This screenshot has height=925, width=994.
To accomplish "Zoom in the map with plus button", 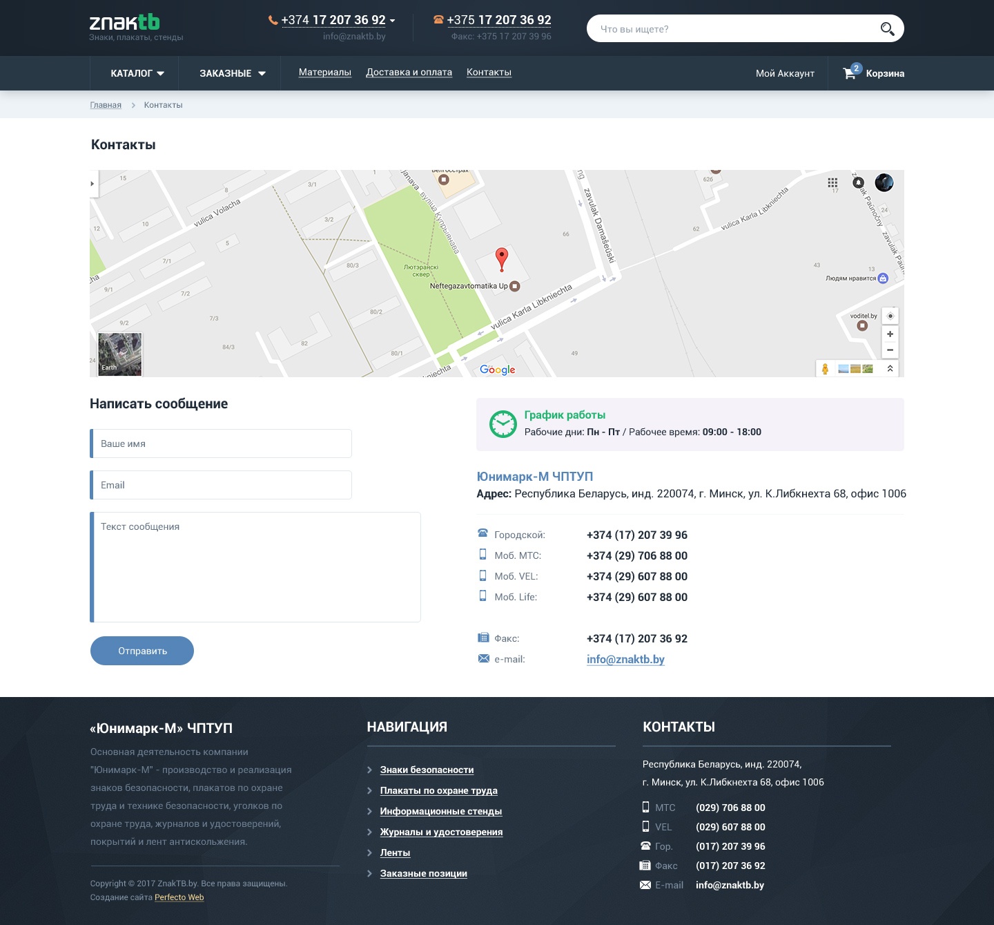I will pyautogui.click(x=890, y=334).
